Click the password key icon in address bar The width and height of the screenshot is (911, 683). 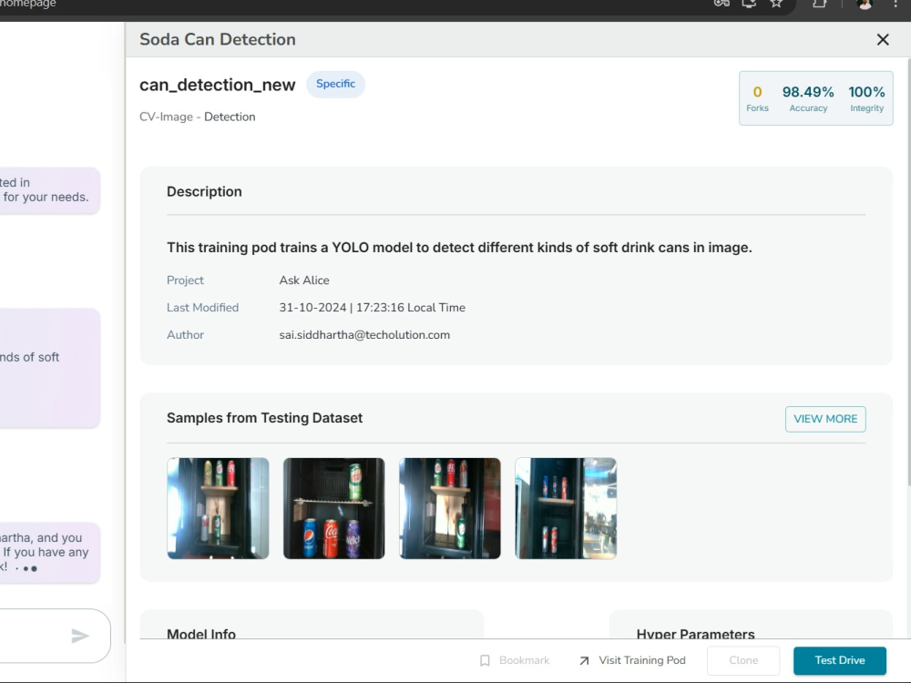coord(722,4)
